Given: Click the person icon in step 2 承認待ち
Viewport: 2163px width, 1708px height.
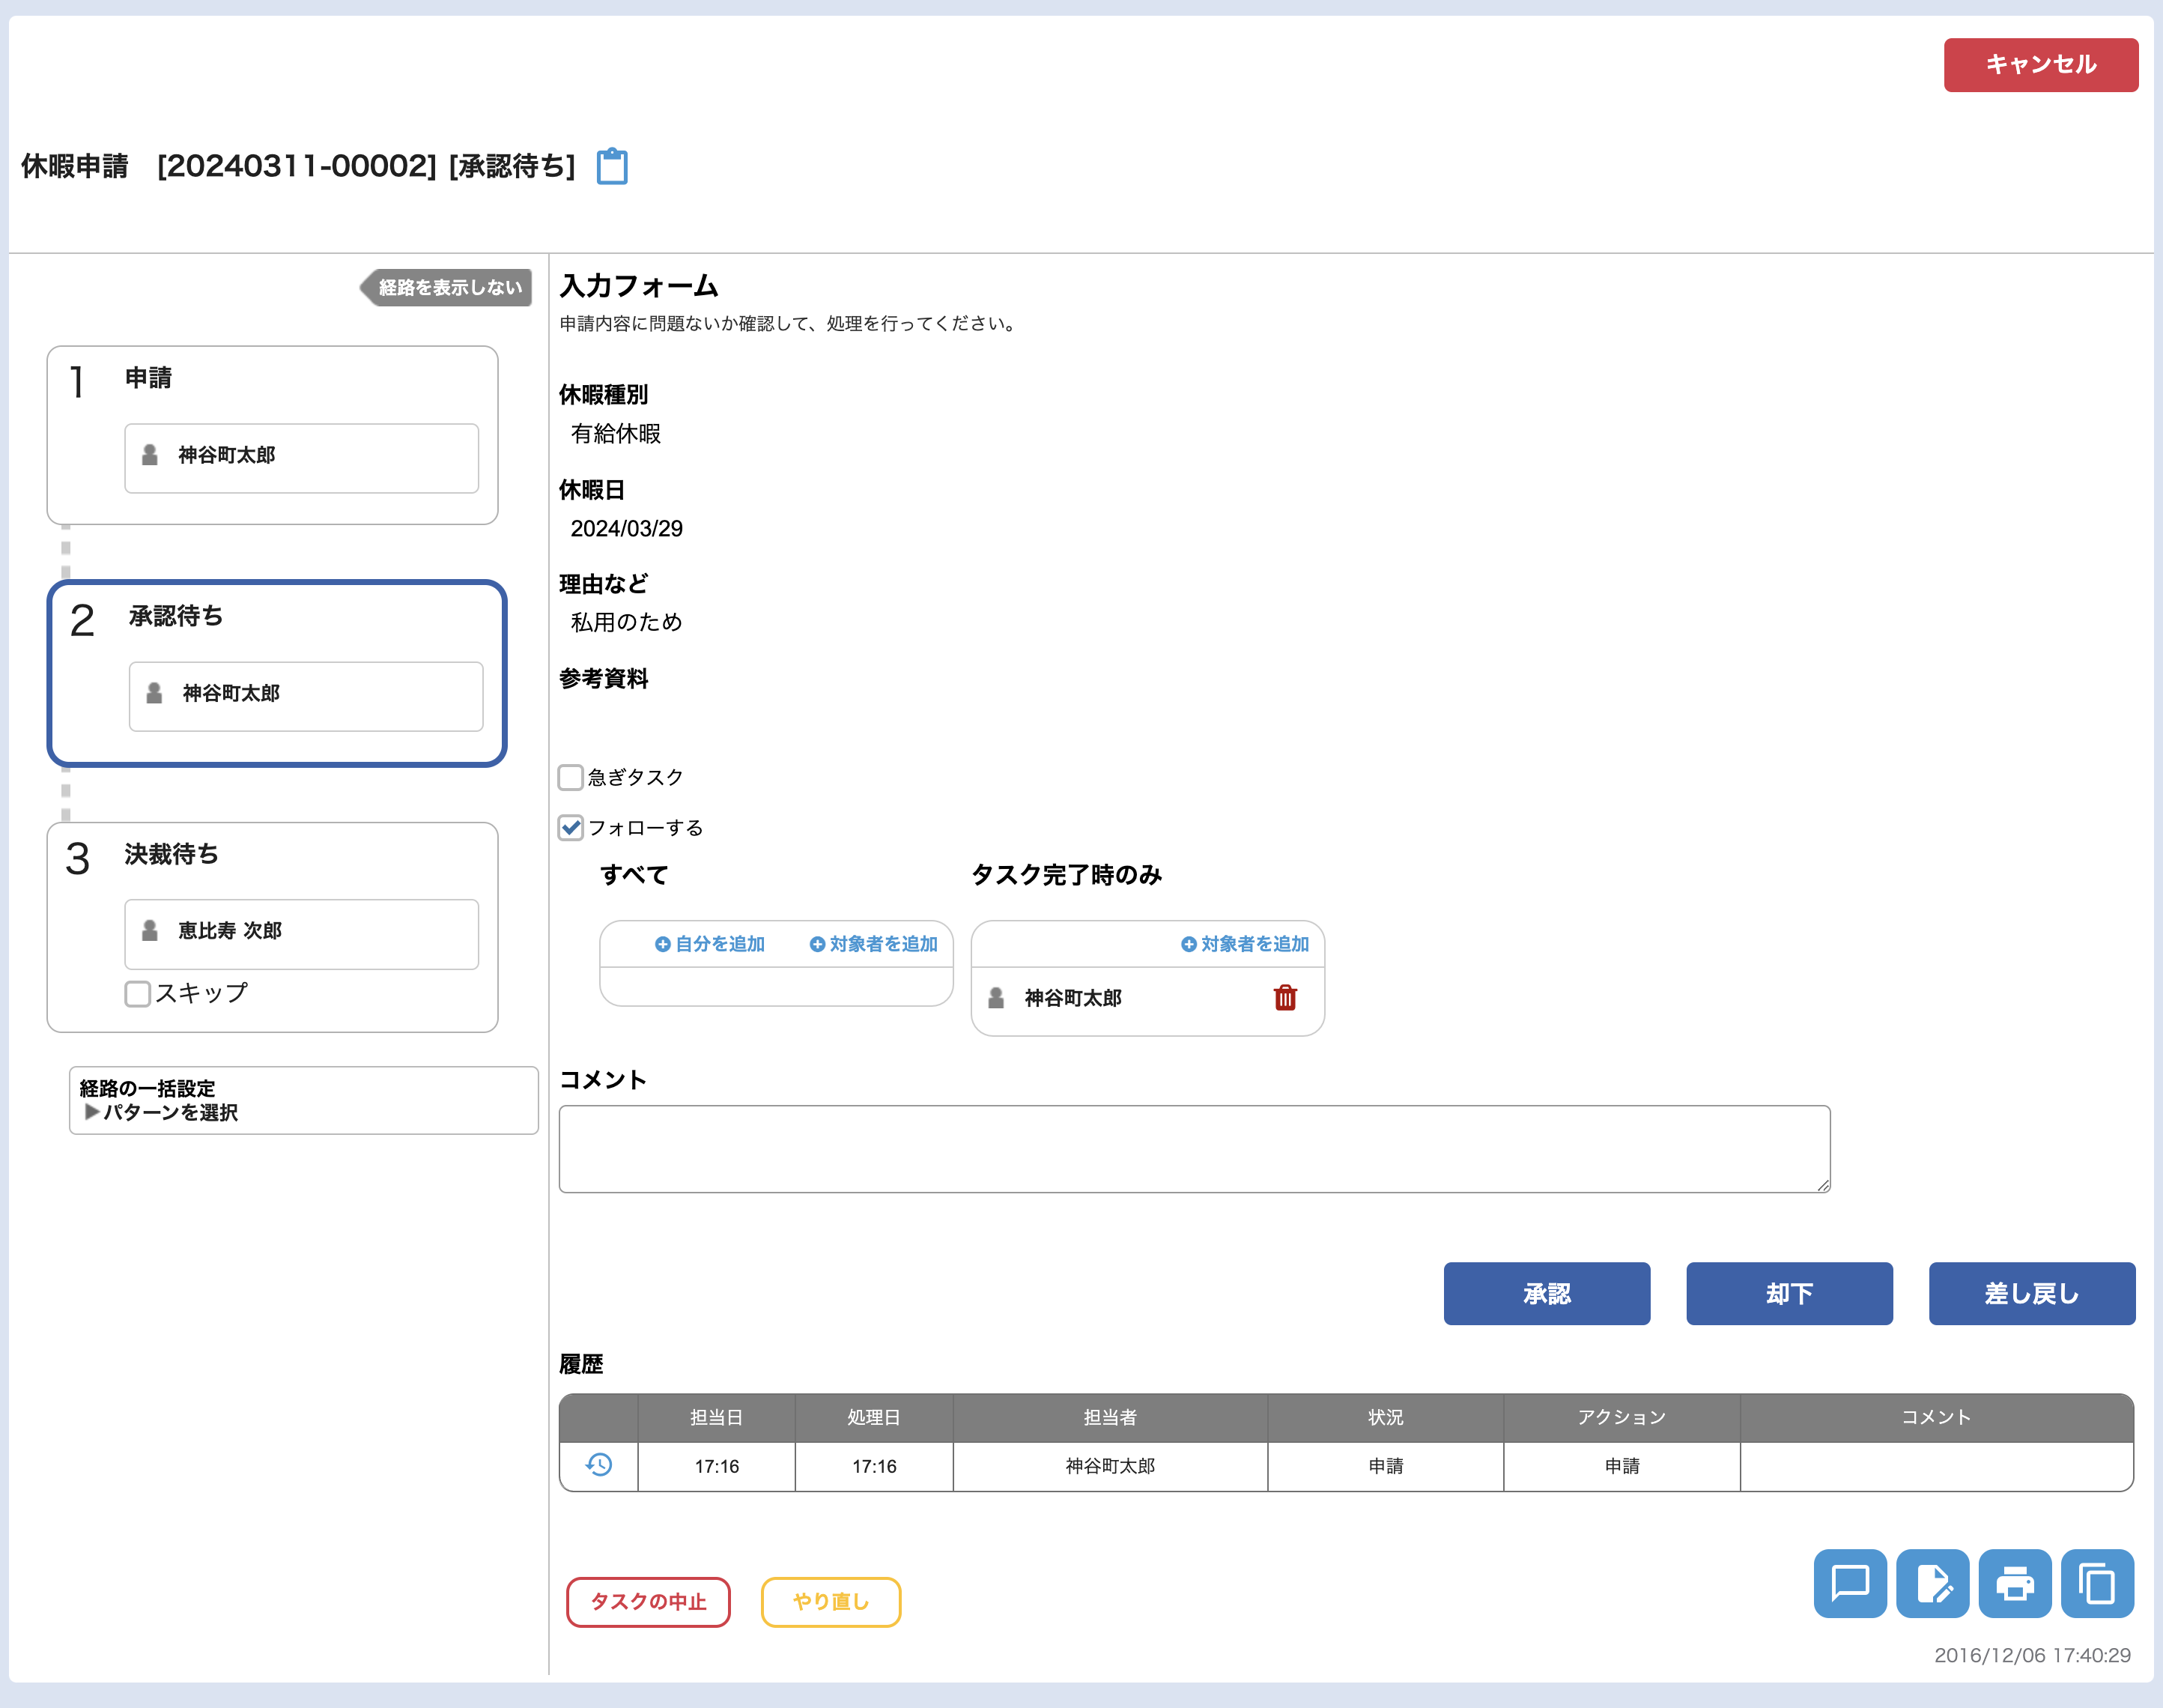Looking at the screenshot, I should click(x=154, y=693).
